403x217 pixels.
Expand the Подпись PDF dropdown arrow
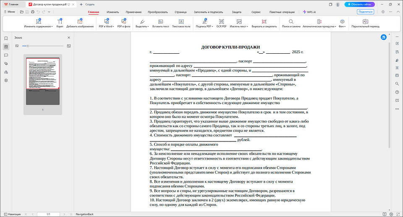pos(212,26)
